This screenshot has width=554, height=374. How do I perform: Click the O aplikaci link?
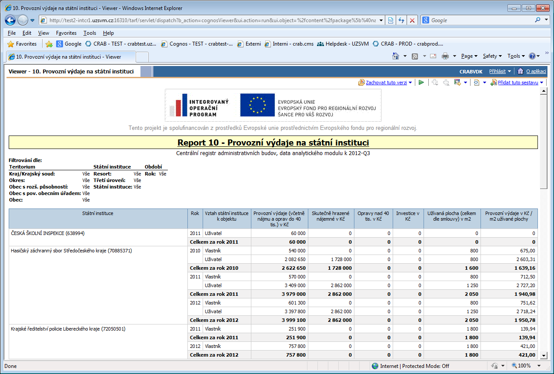[x=536, y=71]
